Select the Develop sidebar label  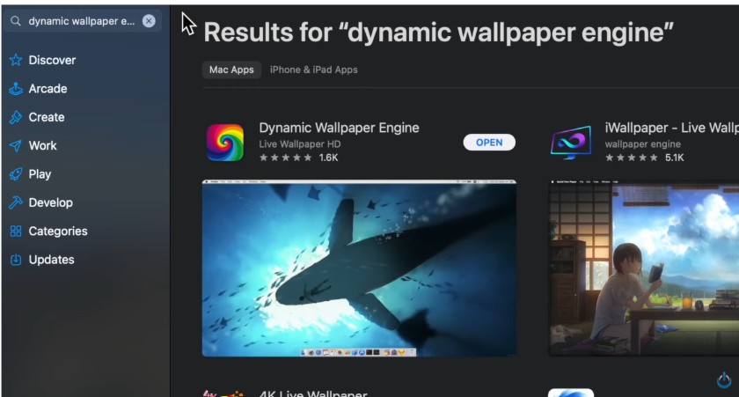pyautogui.click(x=50, y=202)
